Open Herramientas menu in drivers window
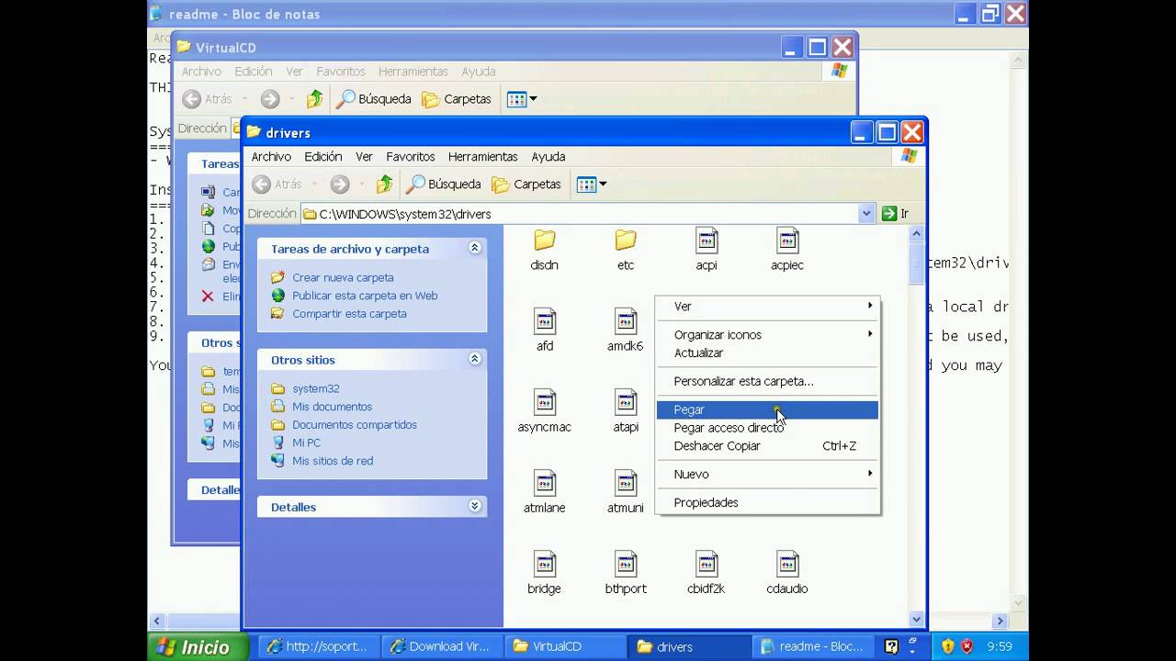The height and width of the screenshot is (661, 1176). pyautogui.click(x=483, y=157)
